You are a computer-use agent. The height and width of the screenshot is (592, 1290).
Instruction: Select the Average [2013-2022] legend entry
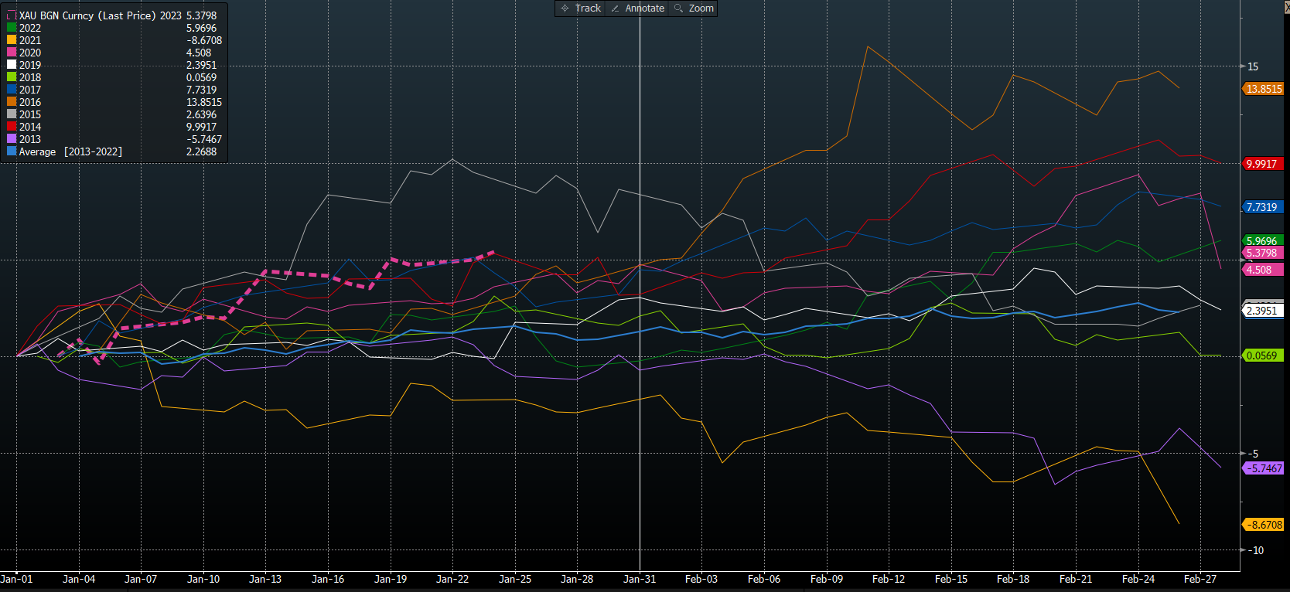point(70,151)
